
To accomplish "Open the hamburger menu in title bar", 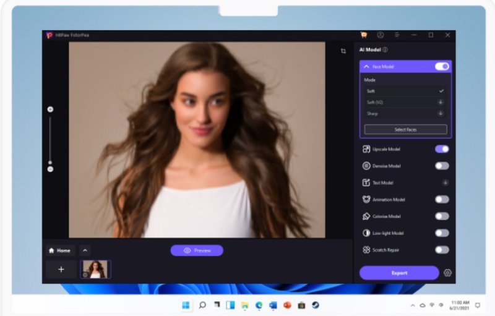I will point(397,35).
